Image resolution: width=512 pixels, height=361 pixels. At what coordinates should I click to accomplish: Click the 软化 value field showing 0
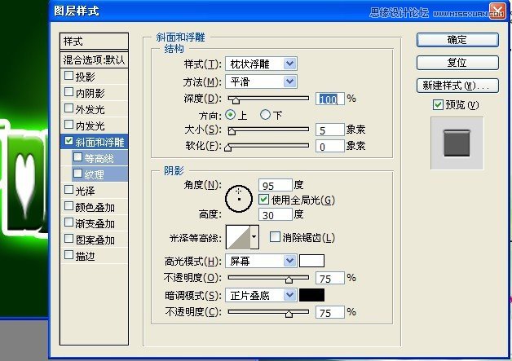tap(330, 146)
